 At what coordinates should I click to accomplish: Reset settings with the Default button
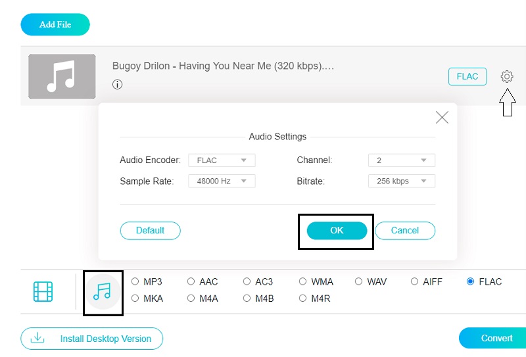click(x=150, y=231)
